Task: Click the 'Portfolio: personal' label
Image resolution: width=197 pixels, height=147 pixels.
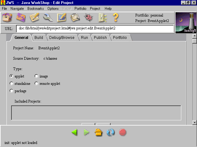Action: [x=149, y=15]
